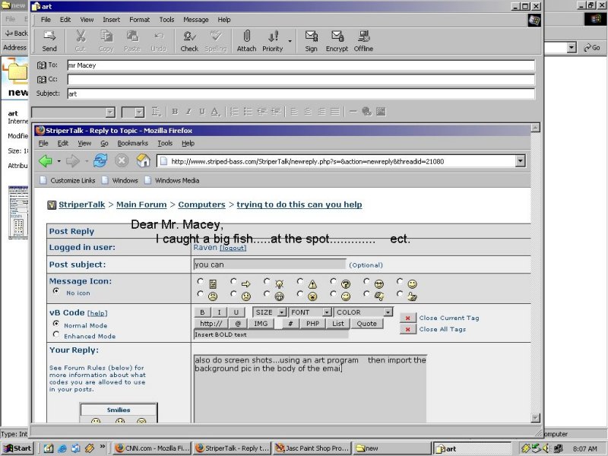
Task: Open the FONT dropdown
Action: (x=310, y=312)
